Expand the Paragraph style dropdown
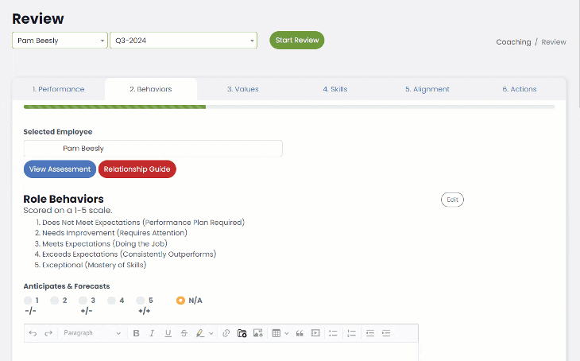 point(91,333)
